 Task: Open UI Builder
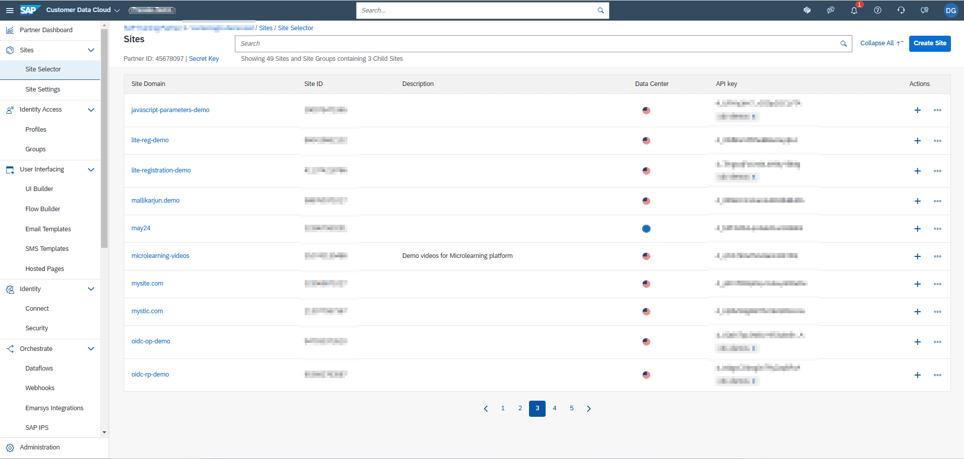point(39,189)
